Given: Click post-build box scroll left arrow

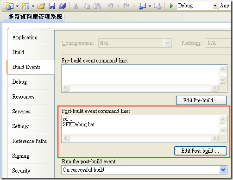Looking at the screenshot, I should point(66,138).
